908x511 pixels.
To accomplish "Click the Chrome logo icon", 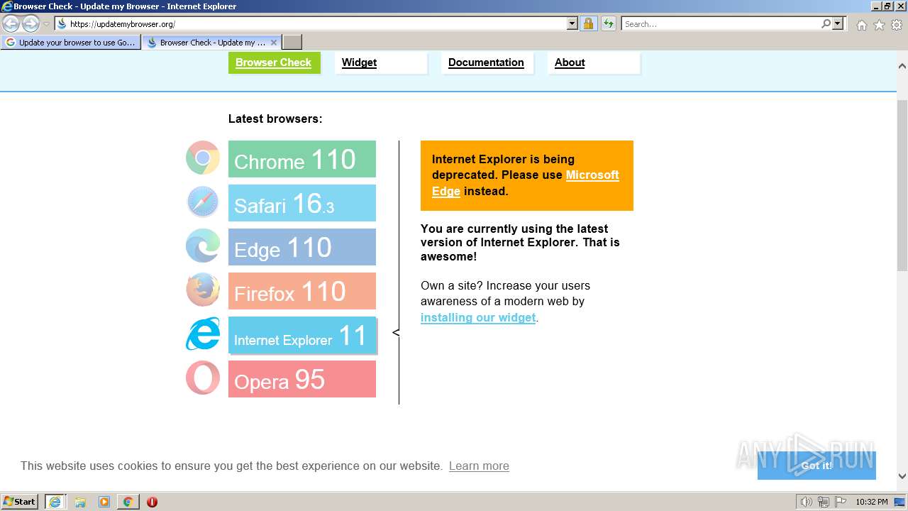I will [203, 158].
